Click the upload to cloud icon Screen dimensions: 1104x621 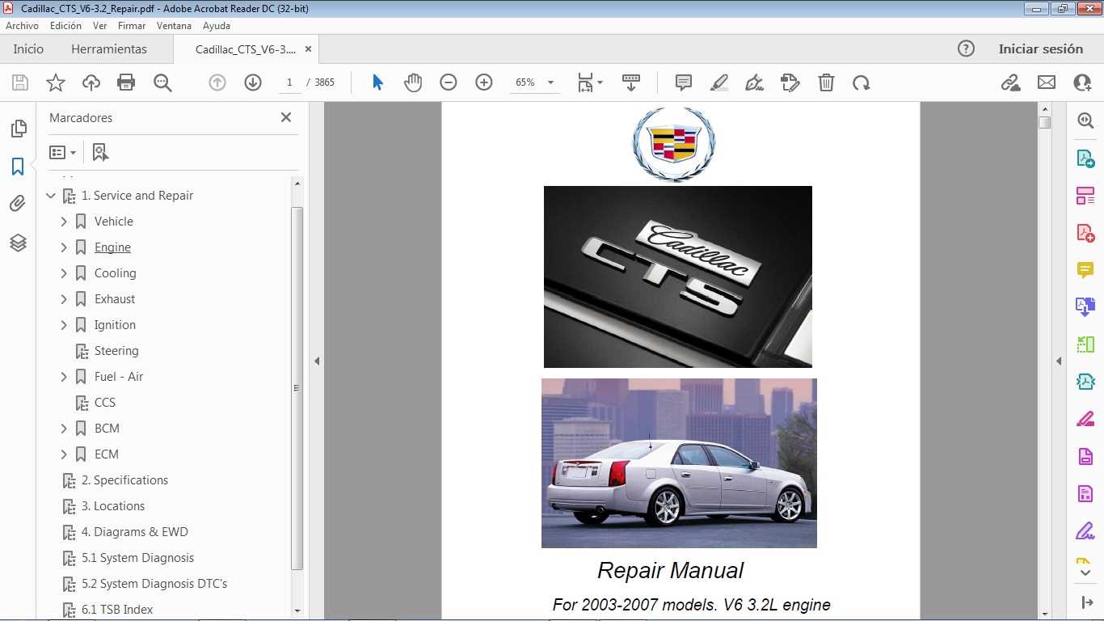[x=91, y=82]
